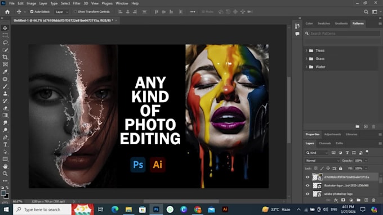Hide the illustrator-logo layer
The width and height of the screenshot is (383, 215).
[308, 186]
